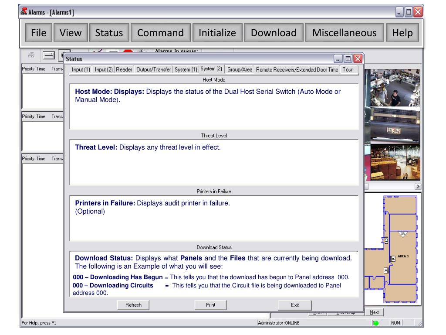Screen dimensions: 446x335
Task: Click the IR sensor triangle on the map
Action: click(x=403, y=234)
